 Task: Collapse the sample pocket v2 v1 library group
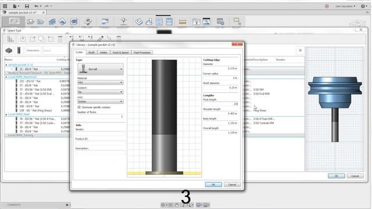click(6, 64)
